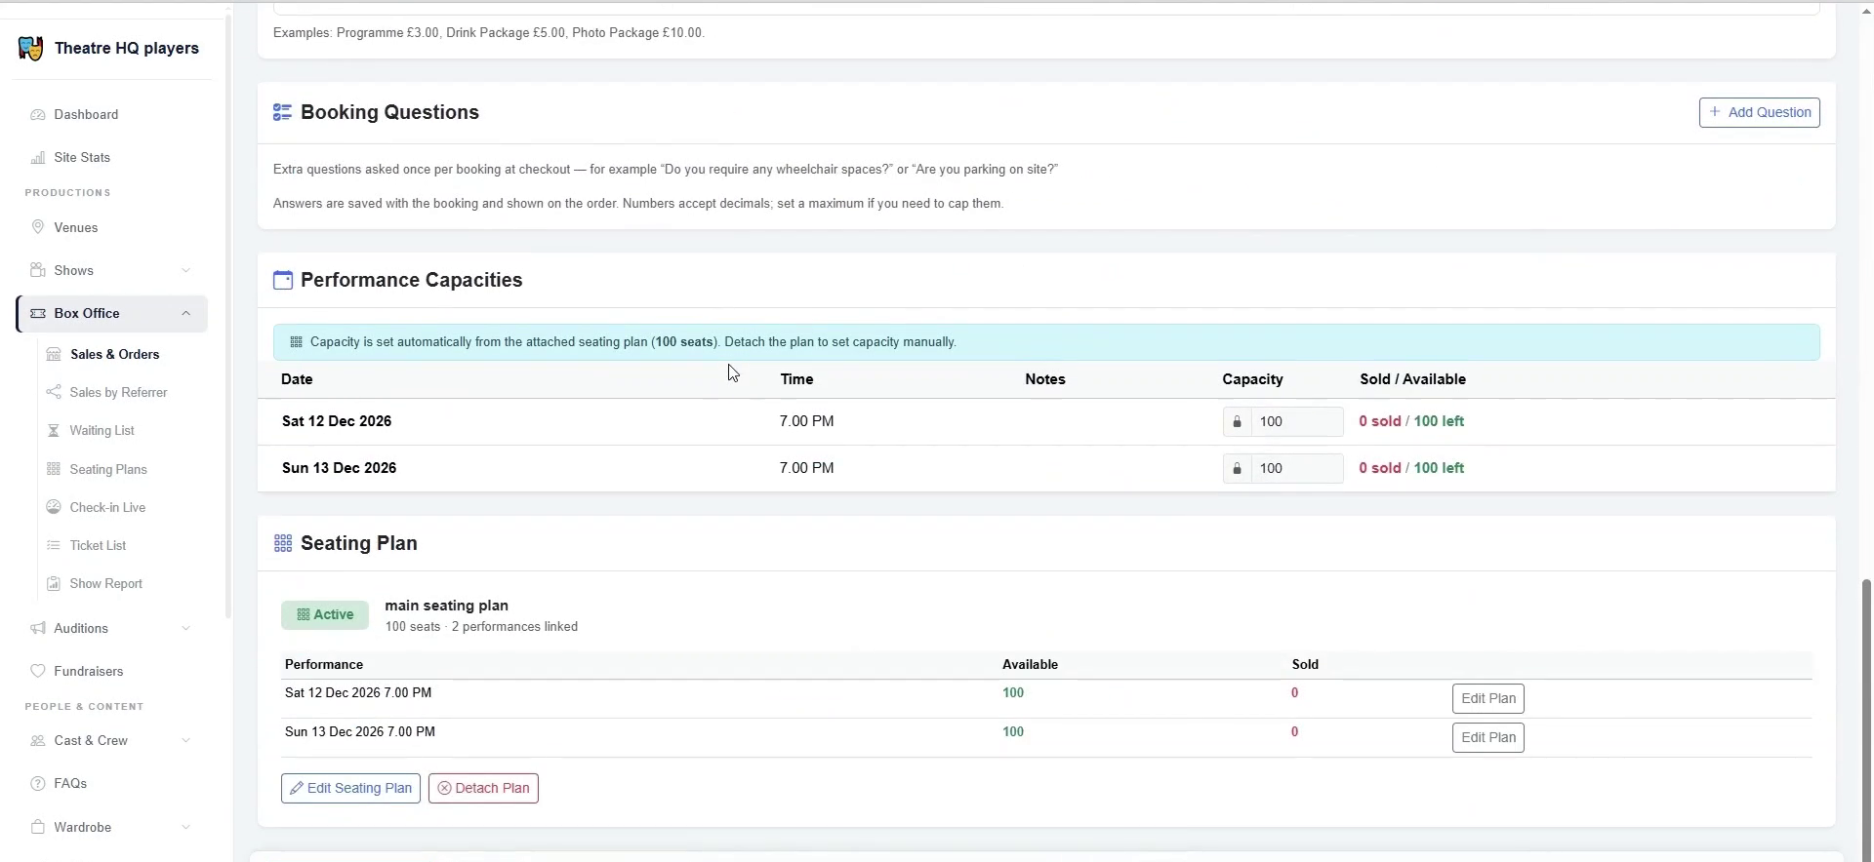This screenshot has height=862, width=1874.
Task: Click the Detach Plan button
Action: pos(483,788)
